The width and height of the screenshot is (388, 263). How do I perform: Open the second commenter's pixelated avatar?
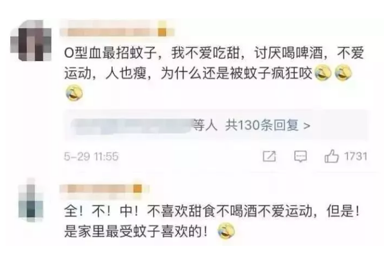click(x=31, y=200)
